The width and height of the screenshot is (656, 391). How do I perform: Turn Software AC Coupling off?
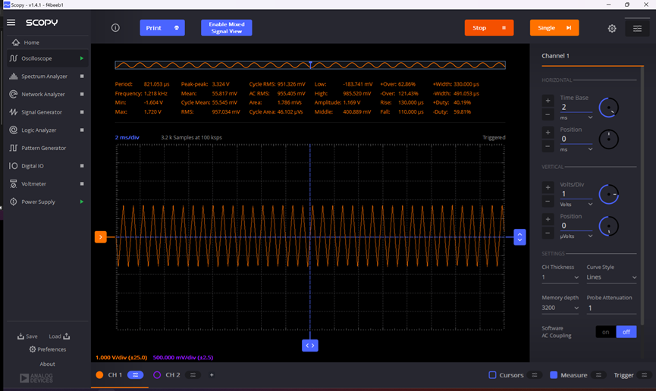coord(626,332)
